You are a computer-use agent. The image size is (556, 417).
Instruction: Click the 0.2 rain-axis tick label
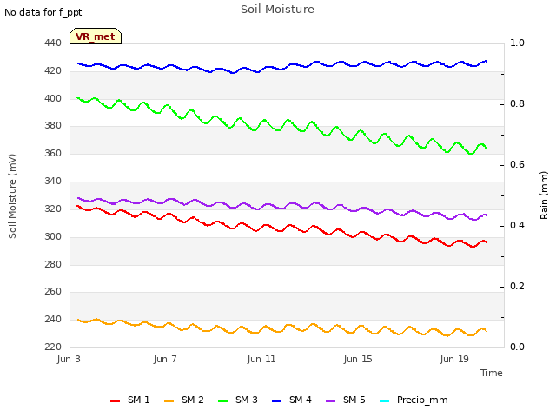click(517, 287)
